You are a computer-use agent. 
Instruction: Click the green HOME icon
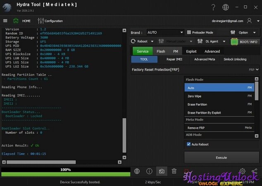[x=16, y=21]
